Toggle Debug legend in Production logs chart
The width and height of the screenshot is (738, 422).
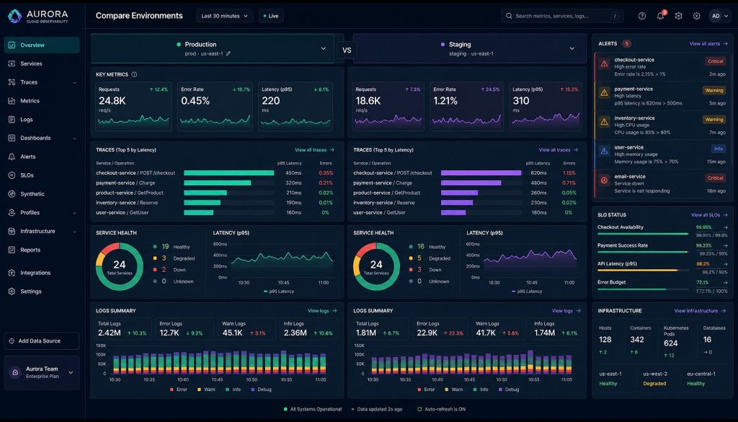(x=261, y=390)
